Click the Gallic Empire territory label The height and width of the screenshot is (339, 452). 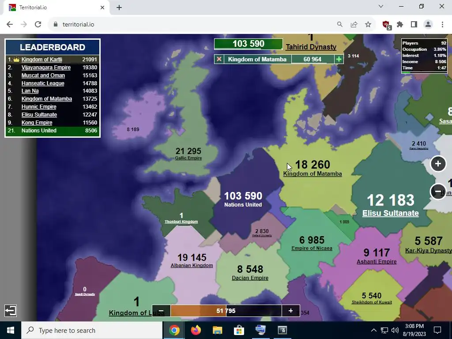point(188,158)
